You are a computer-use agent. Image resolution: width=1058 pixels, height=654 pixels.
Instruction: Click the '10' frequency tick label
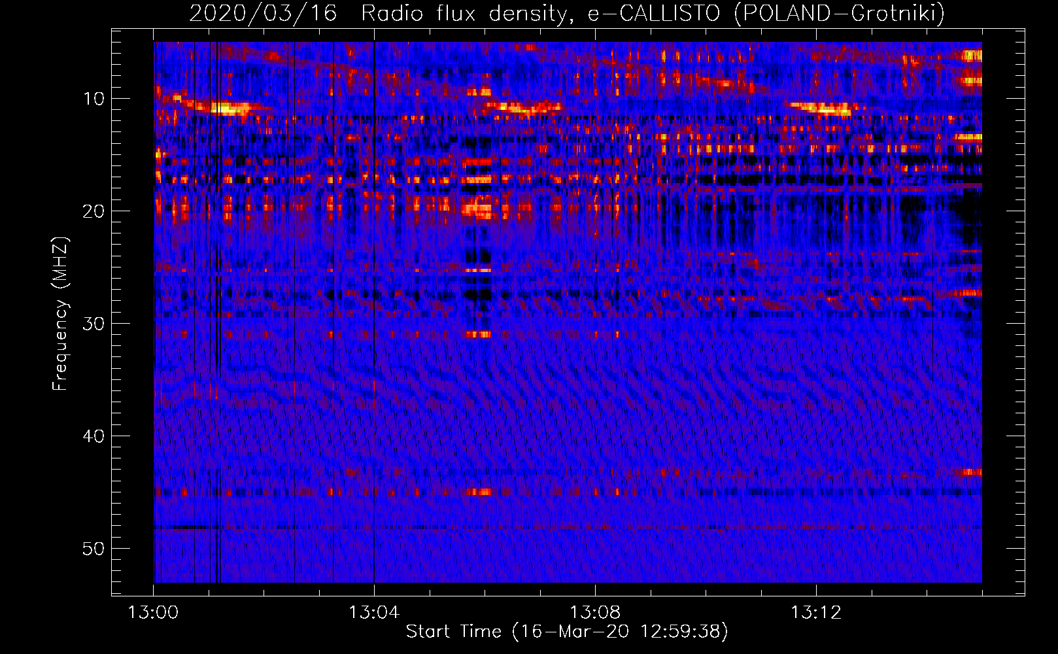(x=94, y=99)
